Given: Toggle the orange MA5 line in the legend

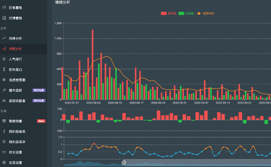Looking at the screenshot, I should click(x=205, y=13).
